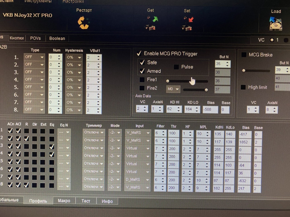Click the VBut1 stepper for A2B row 3
Viewport: 290px width, 217px height.
94,73
